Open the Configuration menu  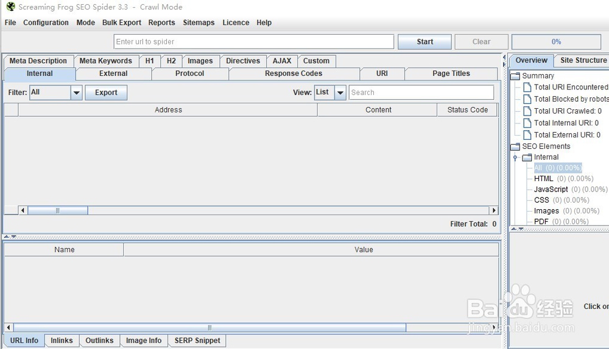click(x=46, y=22)
